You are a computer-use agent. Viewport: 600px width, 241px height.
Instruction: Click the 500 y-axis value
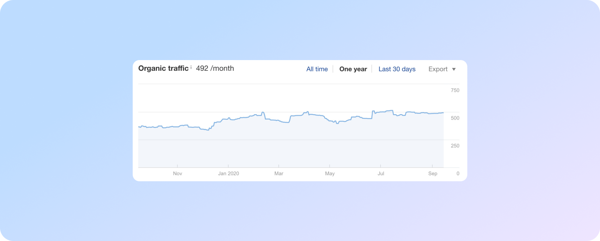(455, 118)
